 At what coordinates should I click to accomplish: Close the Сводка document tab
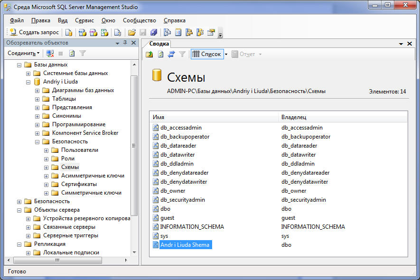point(410,44)
